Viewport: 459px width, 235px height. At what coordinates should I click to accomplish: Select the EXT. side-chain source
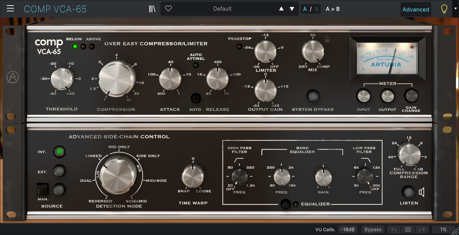pyautogui.click(x=59, y=171)
